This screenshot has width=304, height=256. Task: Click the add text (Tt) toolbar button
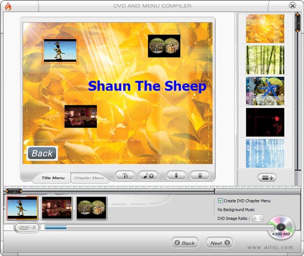pos(125,175)
